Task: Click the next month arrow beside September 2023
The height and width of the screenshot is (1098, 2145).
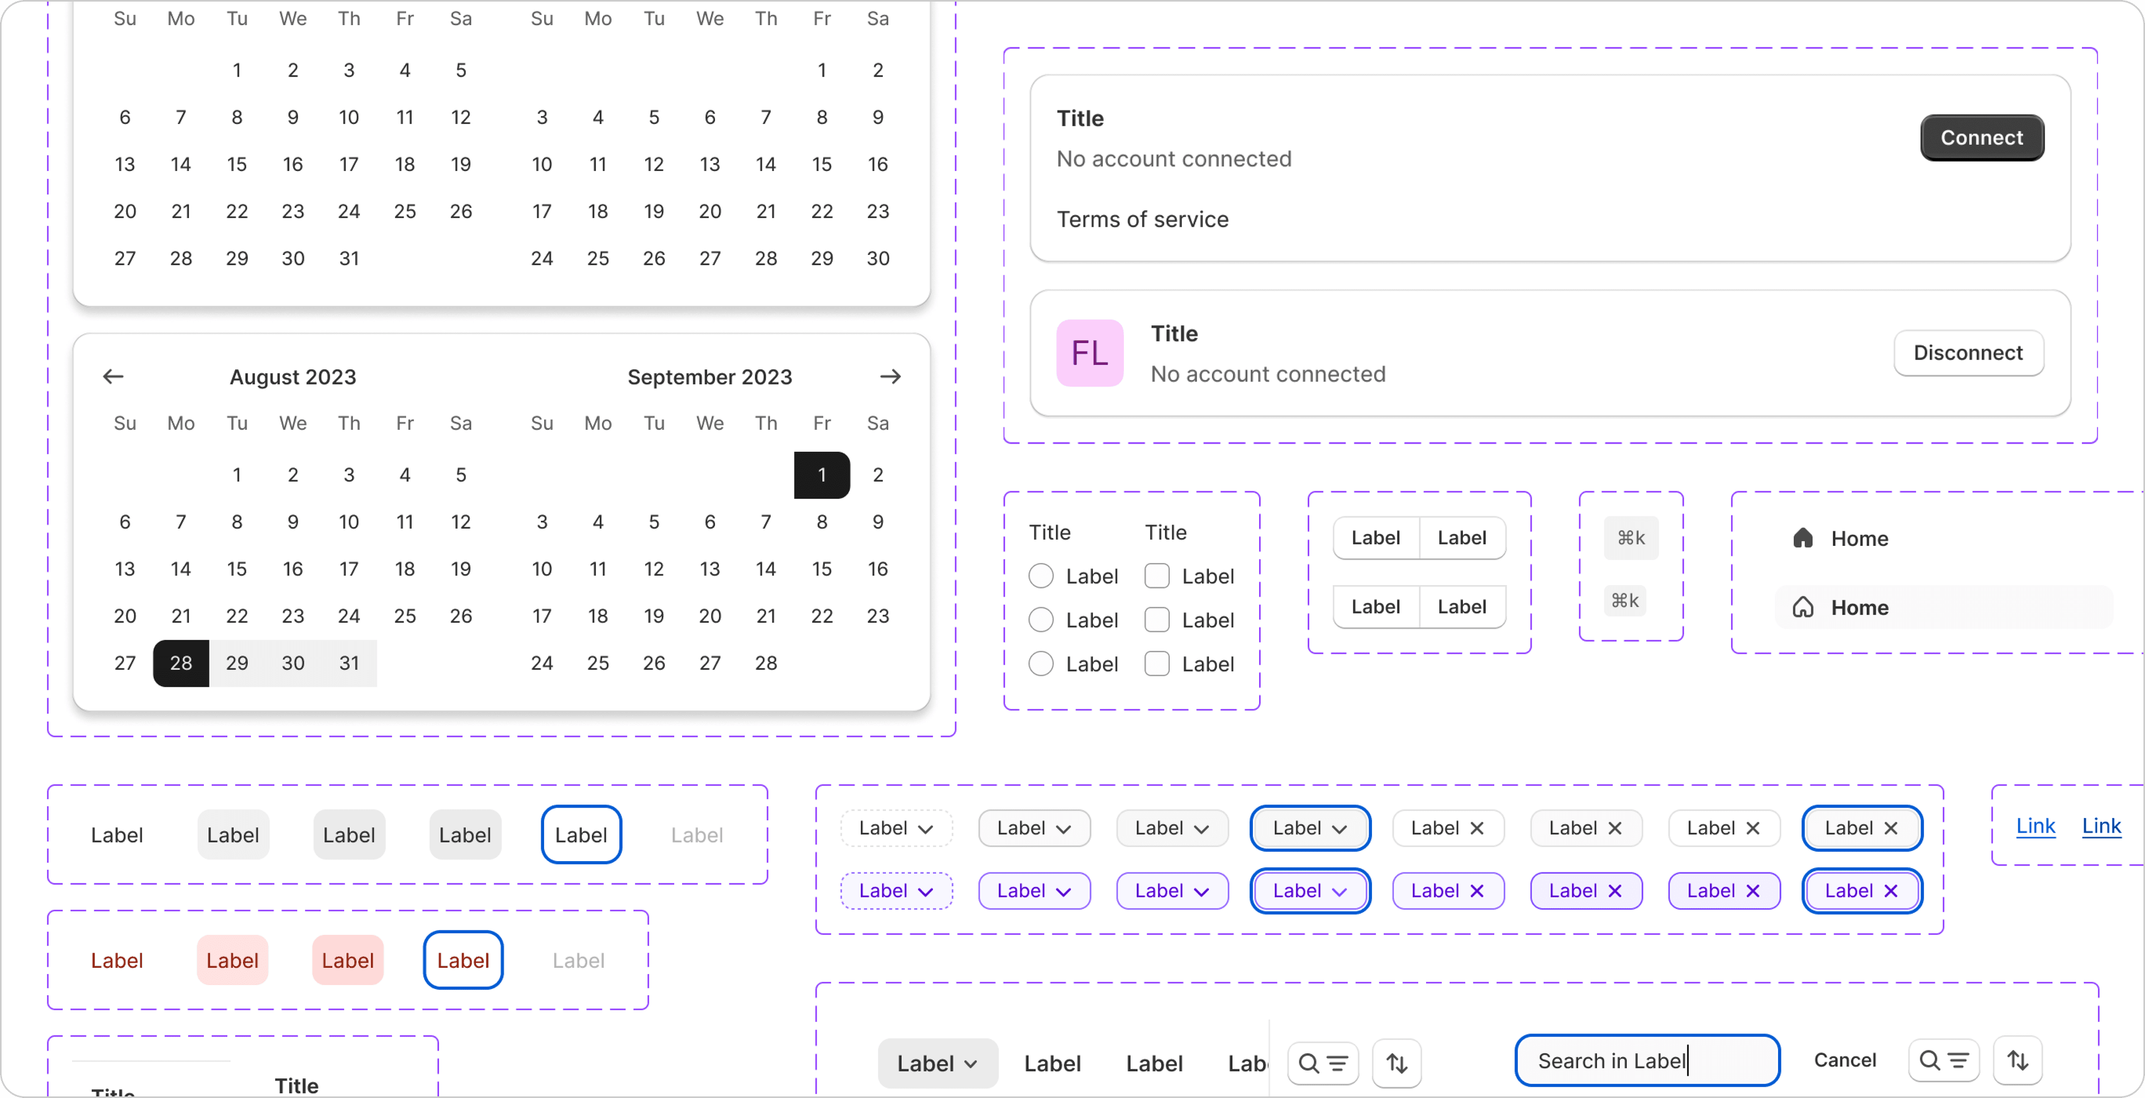Action: tap(890, 377)
